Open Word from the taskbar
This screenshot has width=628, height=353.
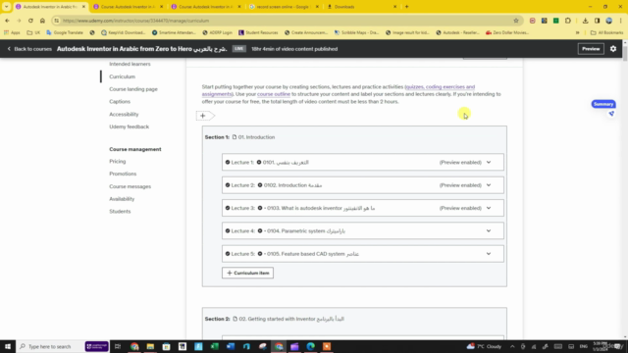click(231, 346)
